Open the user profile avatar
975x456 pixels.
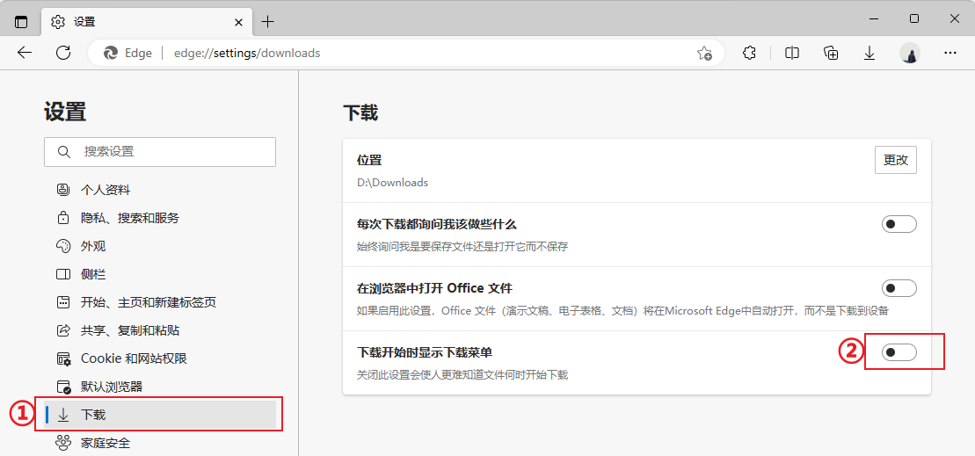[910, 53]
